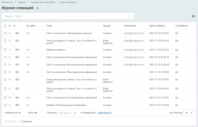Open row actions menu for ID 690

coord(10,50)
